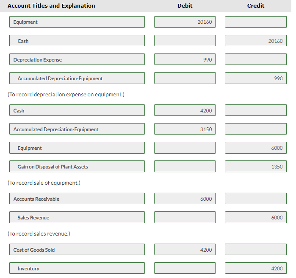Image resolution: width=296 pixels, height=278 pixels.
Task: Select the Accounts Receivable account field
Action: (x=77, y=199)
